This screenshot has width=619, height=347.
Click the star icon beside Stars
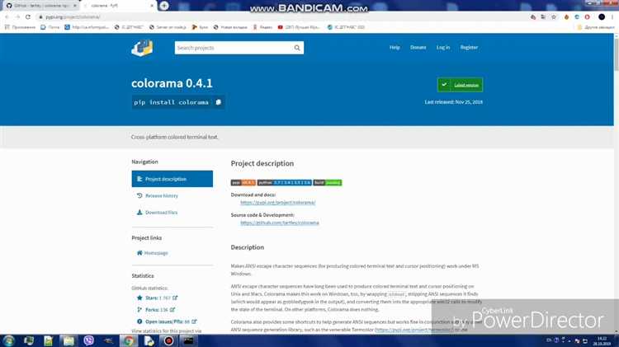click(x=139, y=298)
